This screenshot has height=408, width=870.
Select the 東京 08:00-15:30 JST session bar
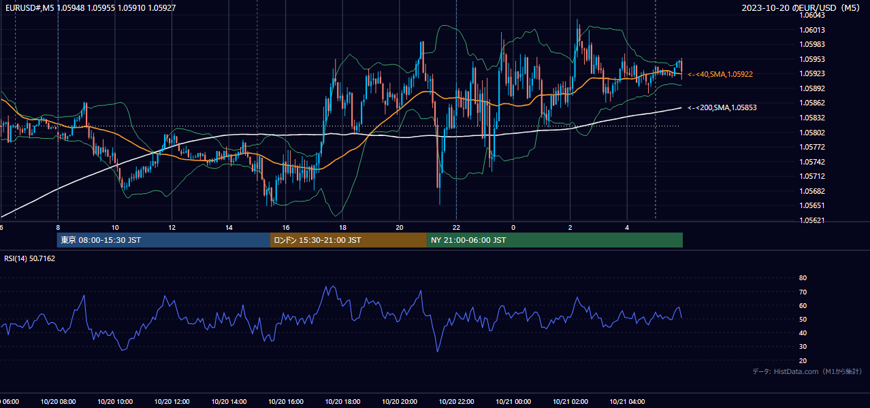point(164,240)
